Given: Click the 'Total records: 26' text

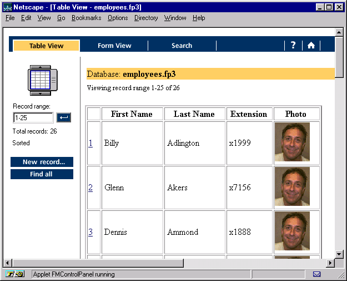Looking at the screenshot, I should click(x=35, y=131).
